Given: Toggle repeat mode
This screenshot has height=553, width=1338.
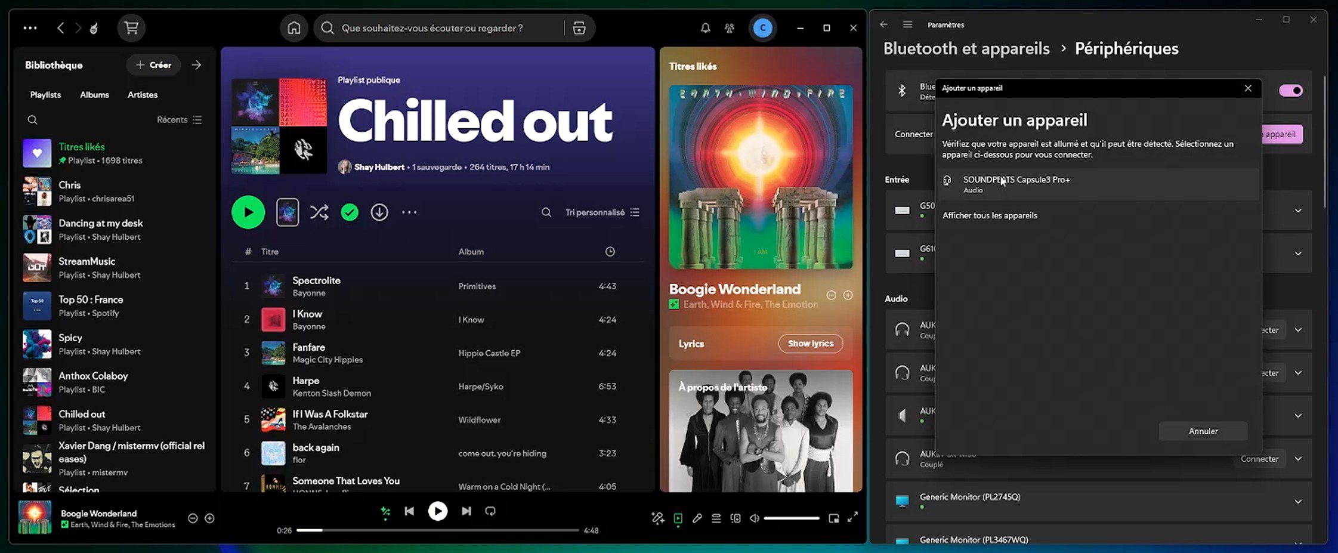Looking at the screenshot, I should [x=490, y=511].
